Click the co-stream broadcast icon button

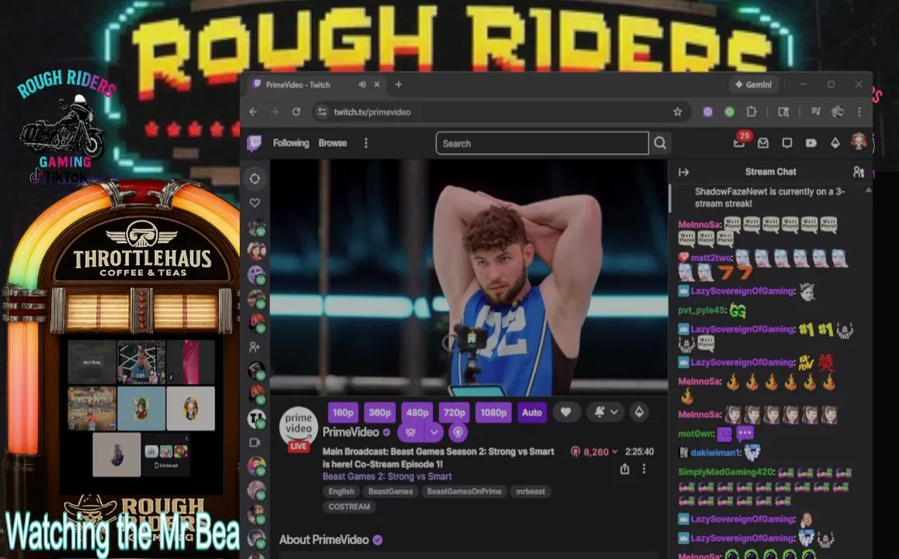[x=410, y=432]
